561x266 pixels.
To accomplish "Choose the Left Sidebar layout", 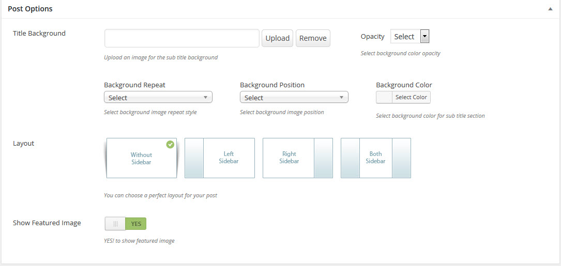I will 220,158.
